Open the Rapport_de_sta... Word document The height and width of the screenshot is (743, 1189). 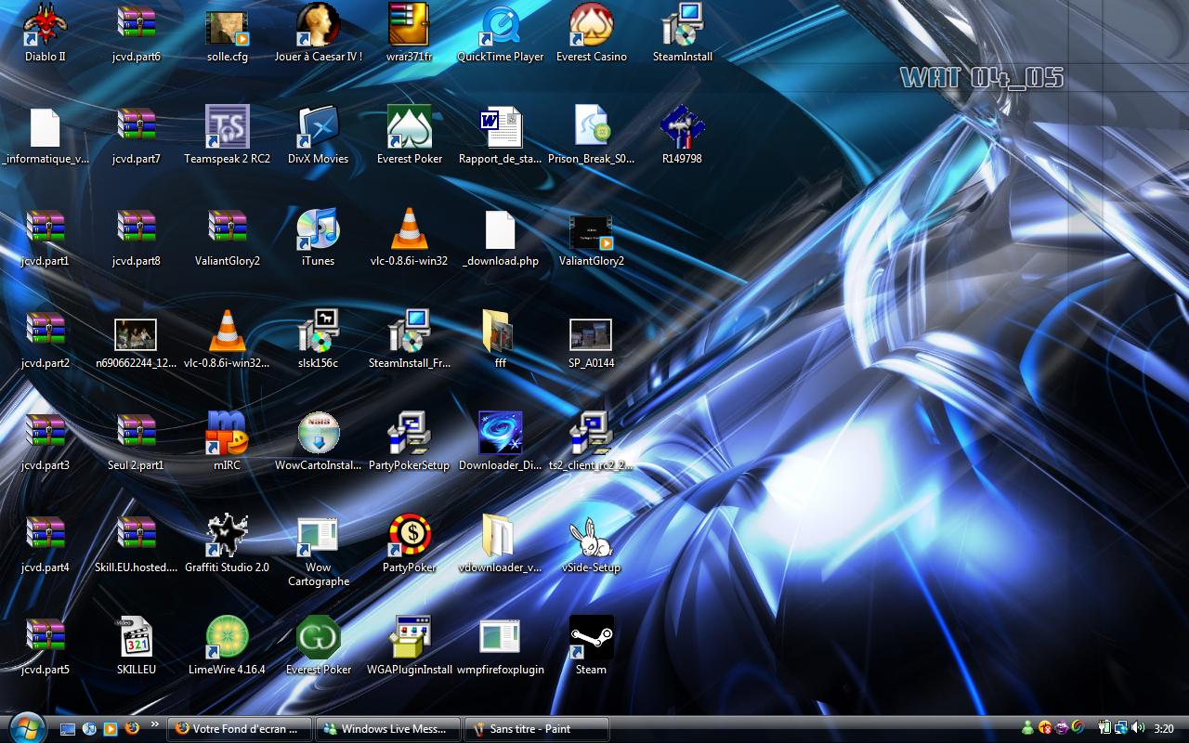coord(500,127)
